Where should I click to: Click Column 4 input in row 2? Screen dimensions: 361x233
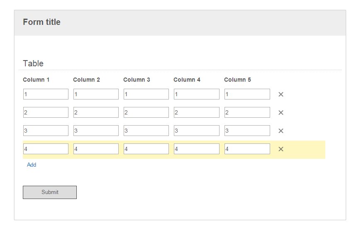tap(197, 112)
